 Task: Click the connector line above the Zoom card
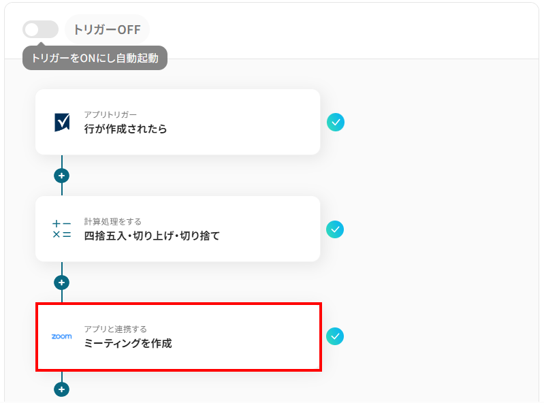coord(62,297)
